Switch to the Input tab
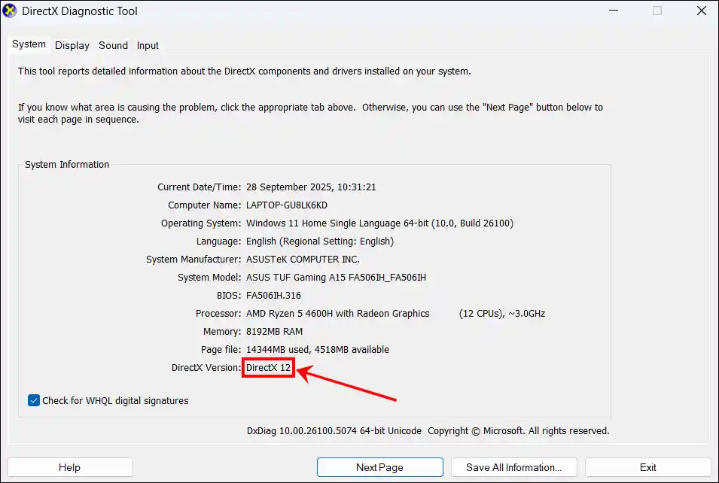The image size is (719, 483). tap(148, 45)
